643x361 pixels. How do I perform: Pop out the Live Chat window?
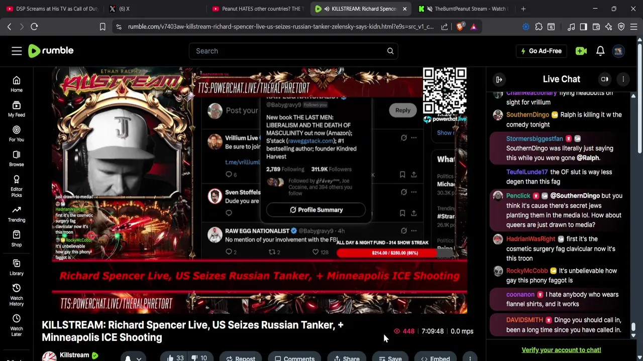click(x=605, y=79)
